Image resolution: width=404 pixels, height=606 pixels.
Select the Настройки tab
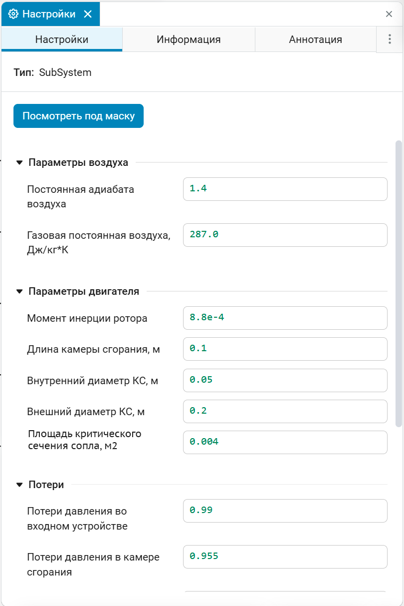(62, 39)
